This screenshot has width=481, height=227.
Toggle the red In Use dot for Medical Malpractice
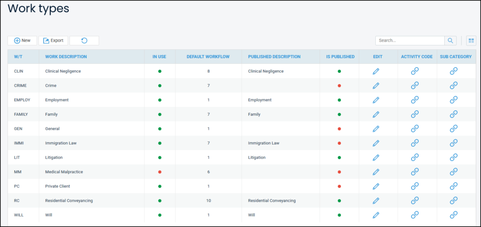(160, 172)
